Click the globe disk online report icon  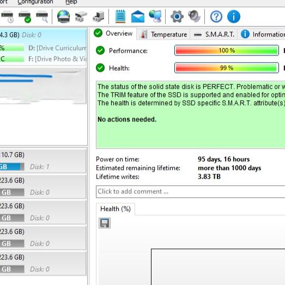click(63, 16)
